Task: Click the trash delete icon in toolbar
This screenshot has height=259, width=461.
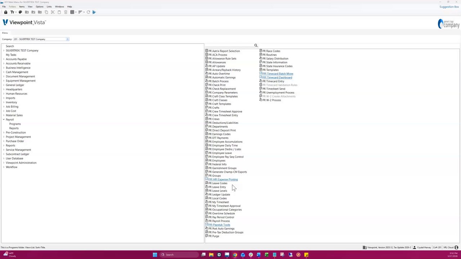Action: 66,12
